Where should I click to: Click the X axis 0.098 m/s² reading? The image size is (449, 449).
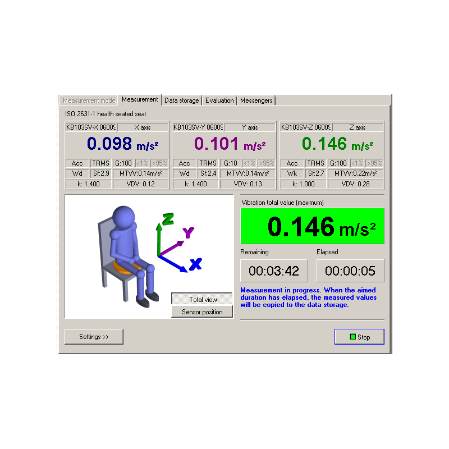tap(117, 144)
